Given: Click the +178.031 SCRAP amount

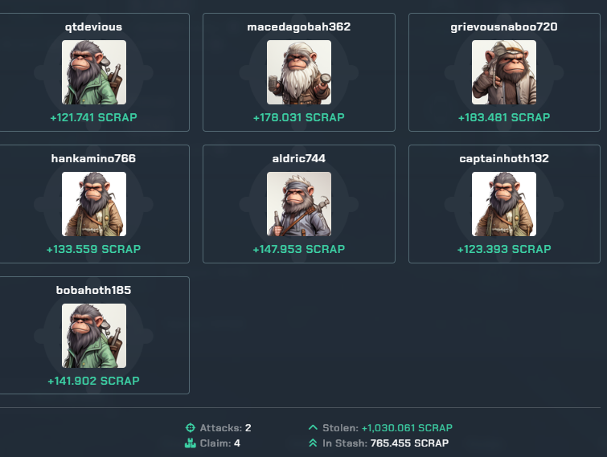Looking at the screenshot, I should click(x=299, y=117).
